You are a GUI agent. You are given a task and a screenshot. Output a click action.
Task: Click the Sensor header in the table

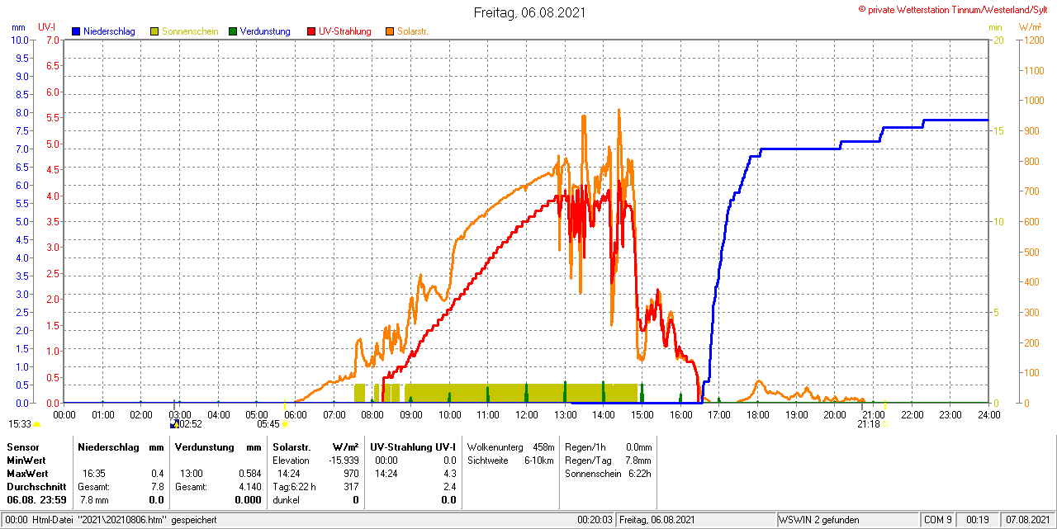point(22,446)
